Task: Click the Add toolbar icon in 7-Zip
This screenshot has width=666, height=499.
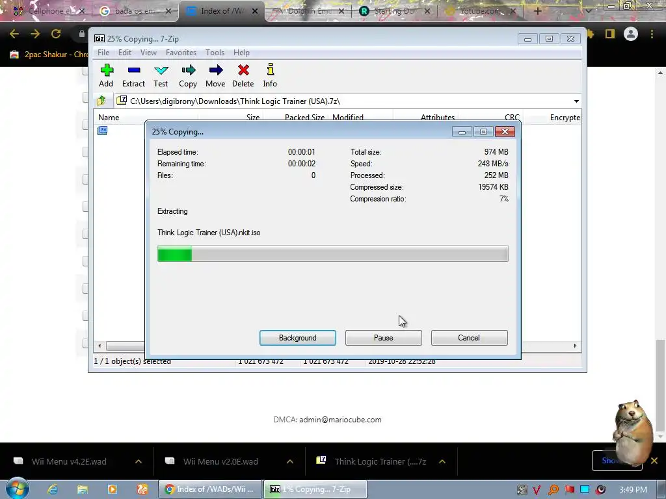Action: click(x=106, y=75)
